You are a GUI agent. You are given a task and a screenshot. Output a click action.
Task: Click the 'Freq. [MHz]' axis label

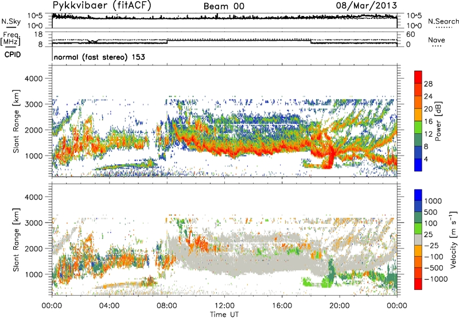[x=10, y=38]
